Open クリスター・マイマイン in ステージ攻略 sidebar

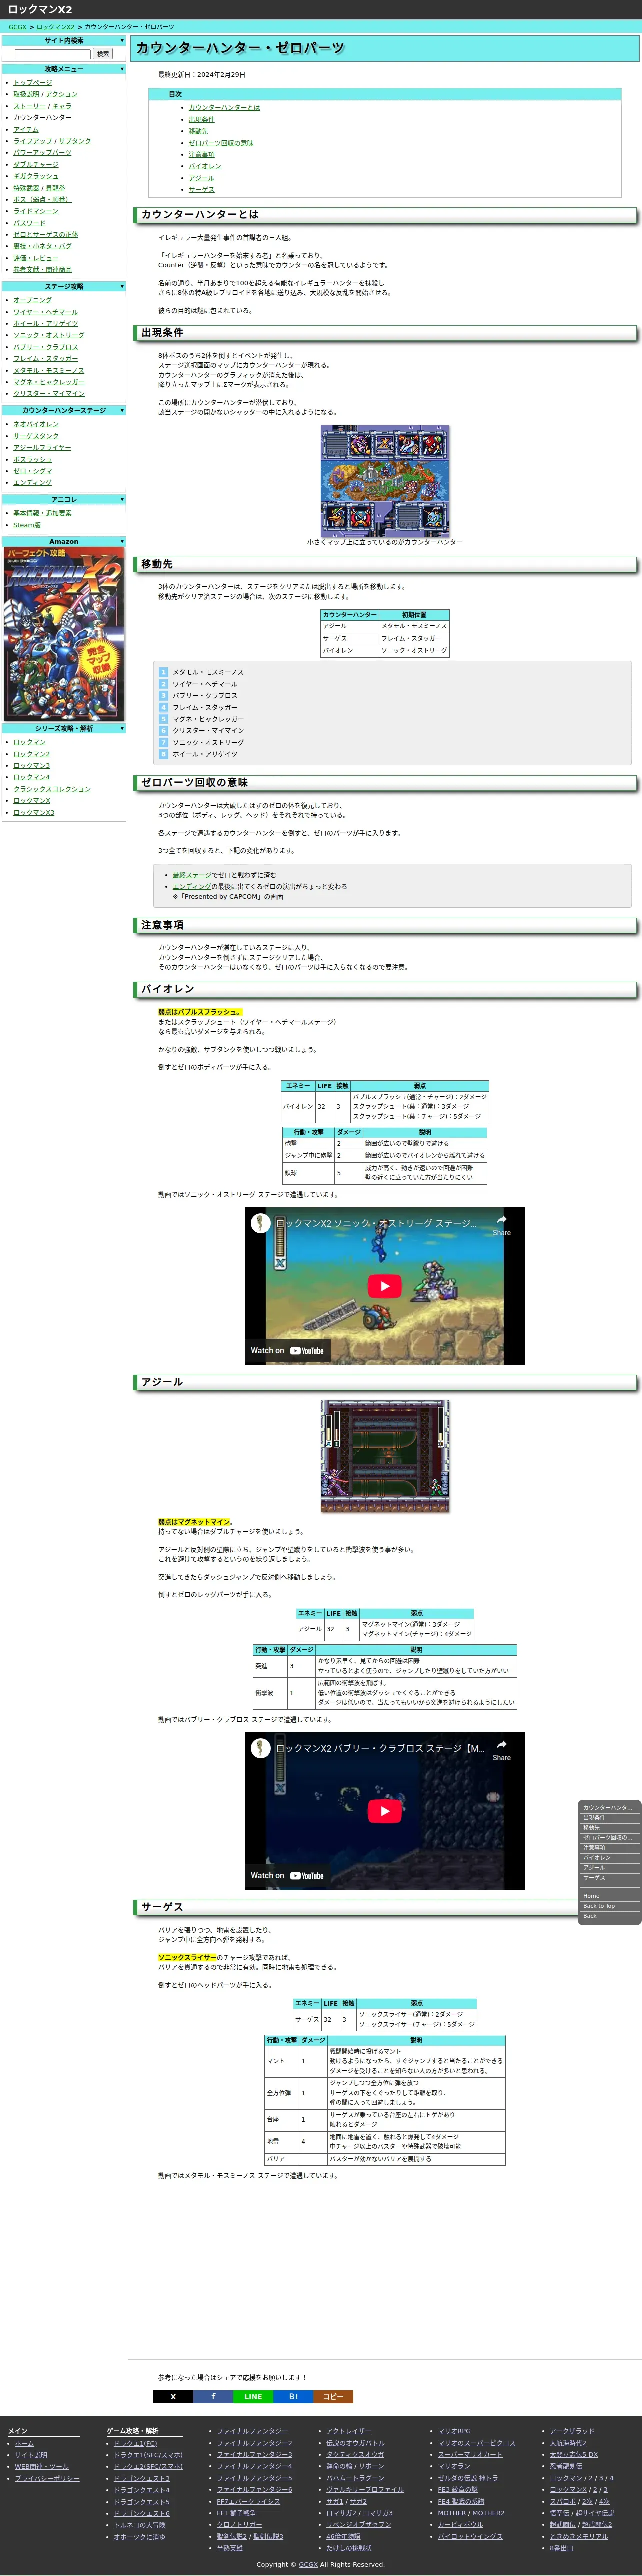click(49, 393)
